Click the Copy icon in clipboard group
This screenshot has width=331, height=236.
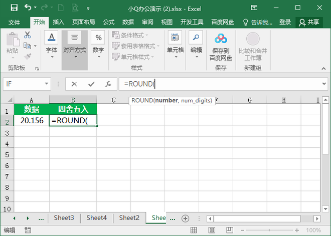coord(27,46)
